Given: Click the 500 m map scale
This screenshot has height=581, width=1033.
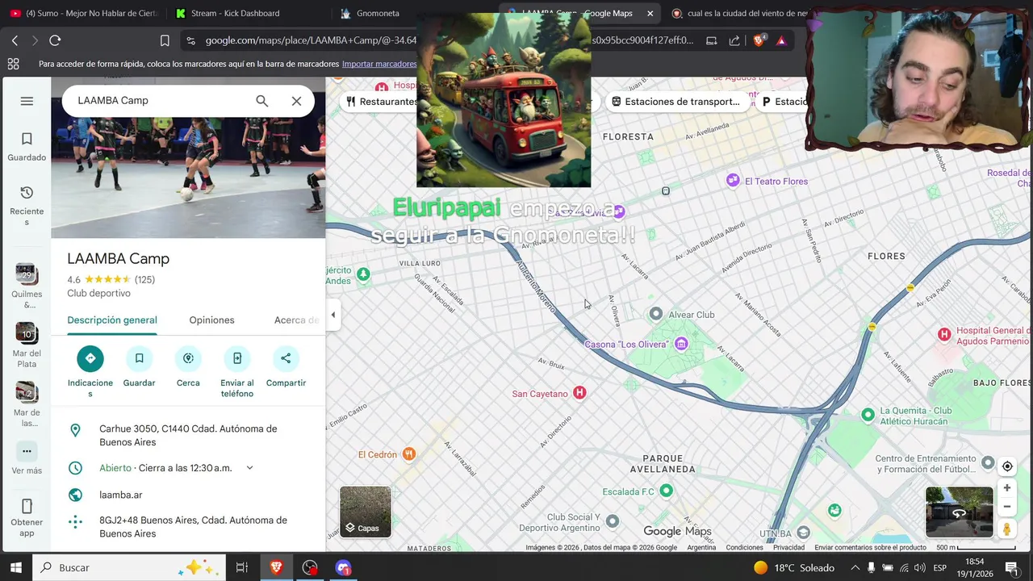Looking at the screenshot, I should point(976,547).
